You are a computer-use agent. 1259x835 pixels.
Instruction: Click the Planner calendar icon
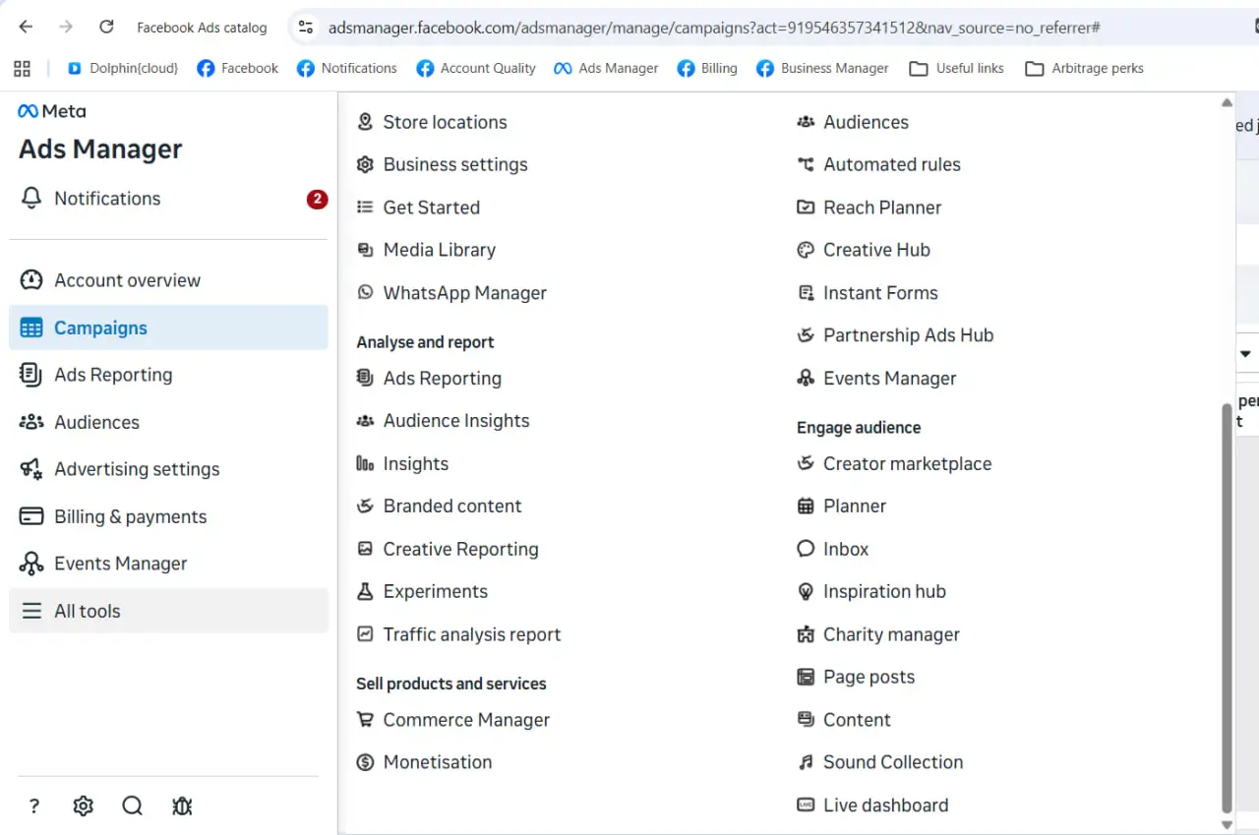point(806,507)
